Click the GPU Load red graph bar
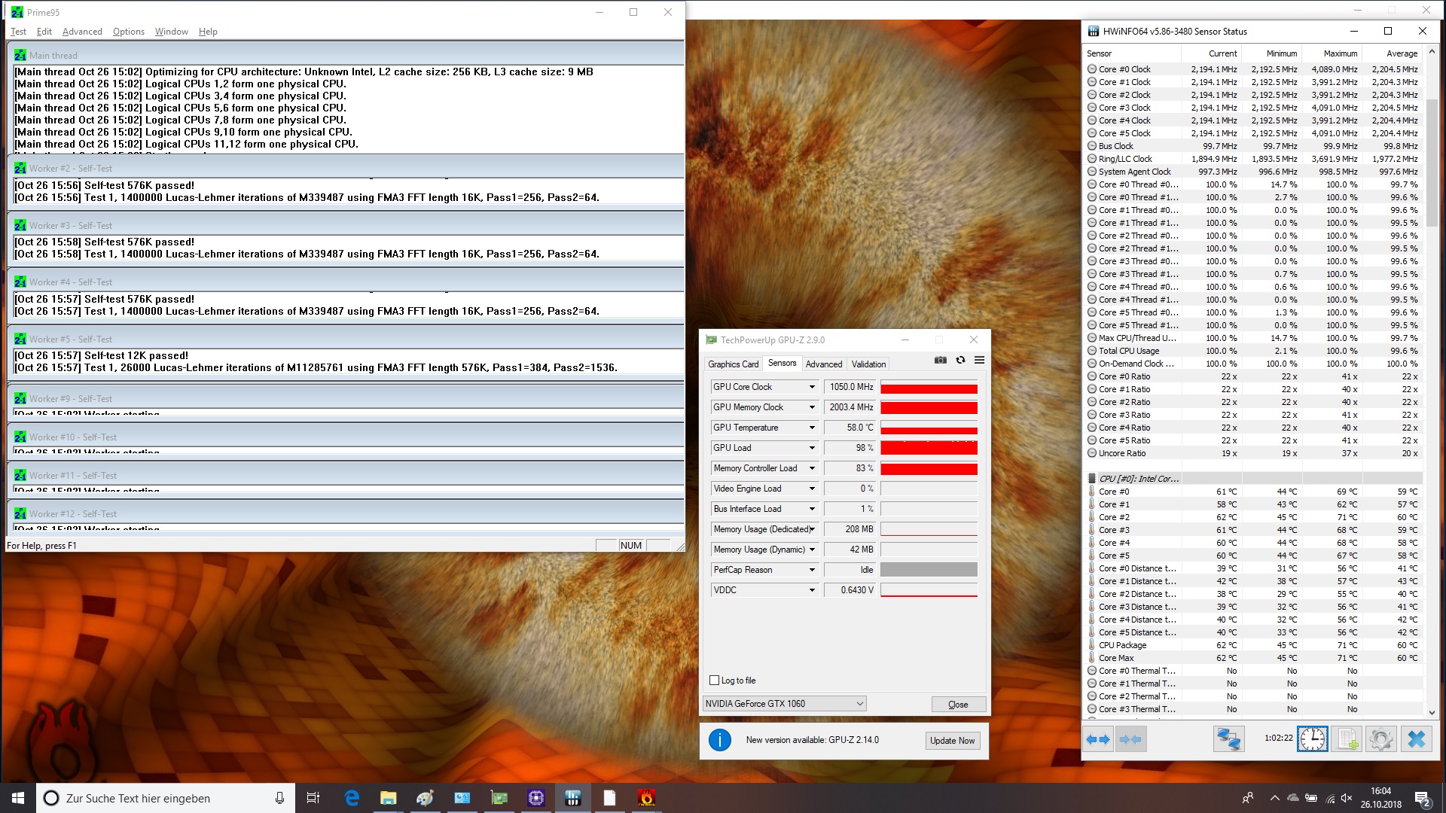Image resolution: width=1446 pixels, height=813 pixels. [929, 448]
